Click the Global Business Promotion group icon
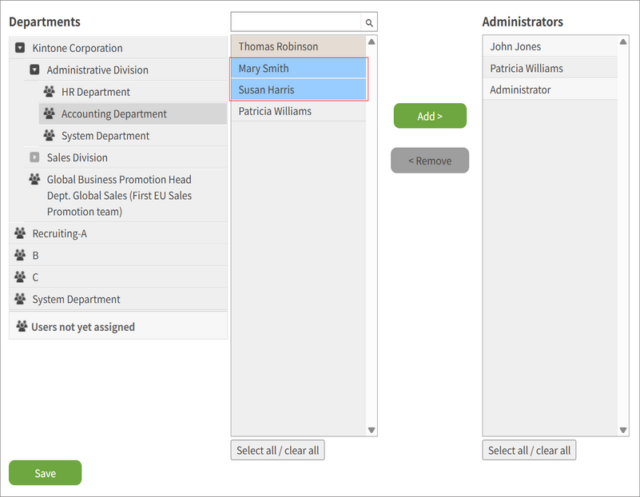This screenshot has width=640, height=497. click(x=37, y=179)
